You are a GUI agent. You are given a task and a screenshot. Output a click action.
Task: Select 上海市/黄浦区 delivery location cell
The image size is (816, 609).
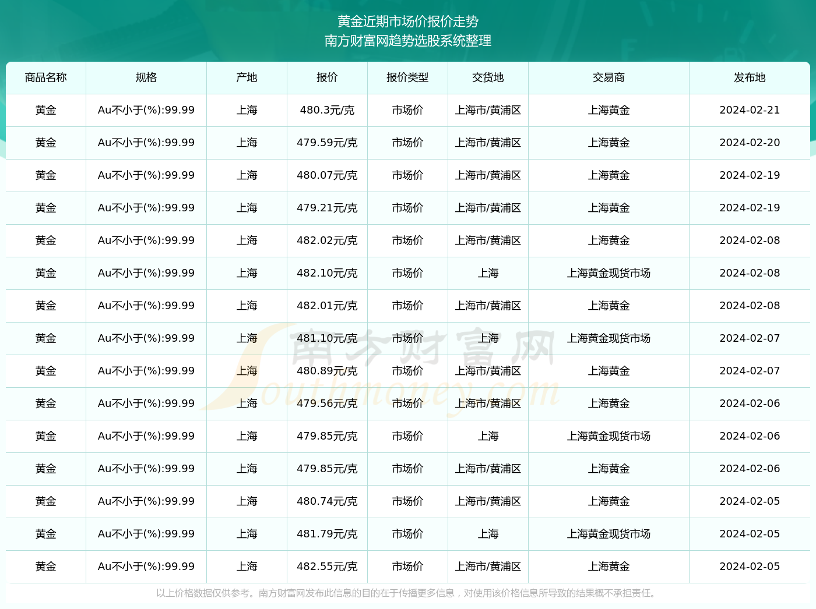click(488, 110)
